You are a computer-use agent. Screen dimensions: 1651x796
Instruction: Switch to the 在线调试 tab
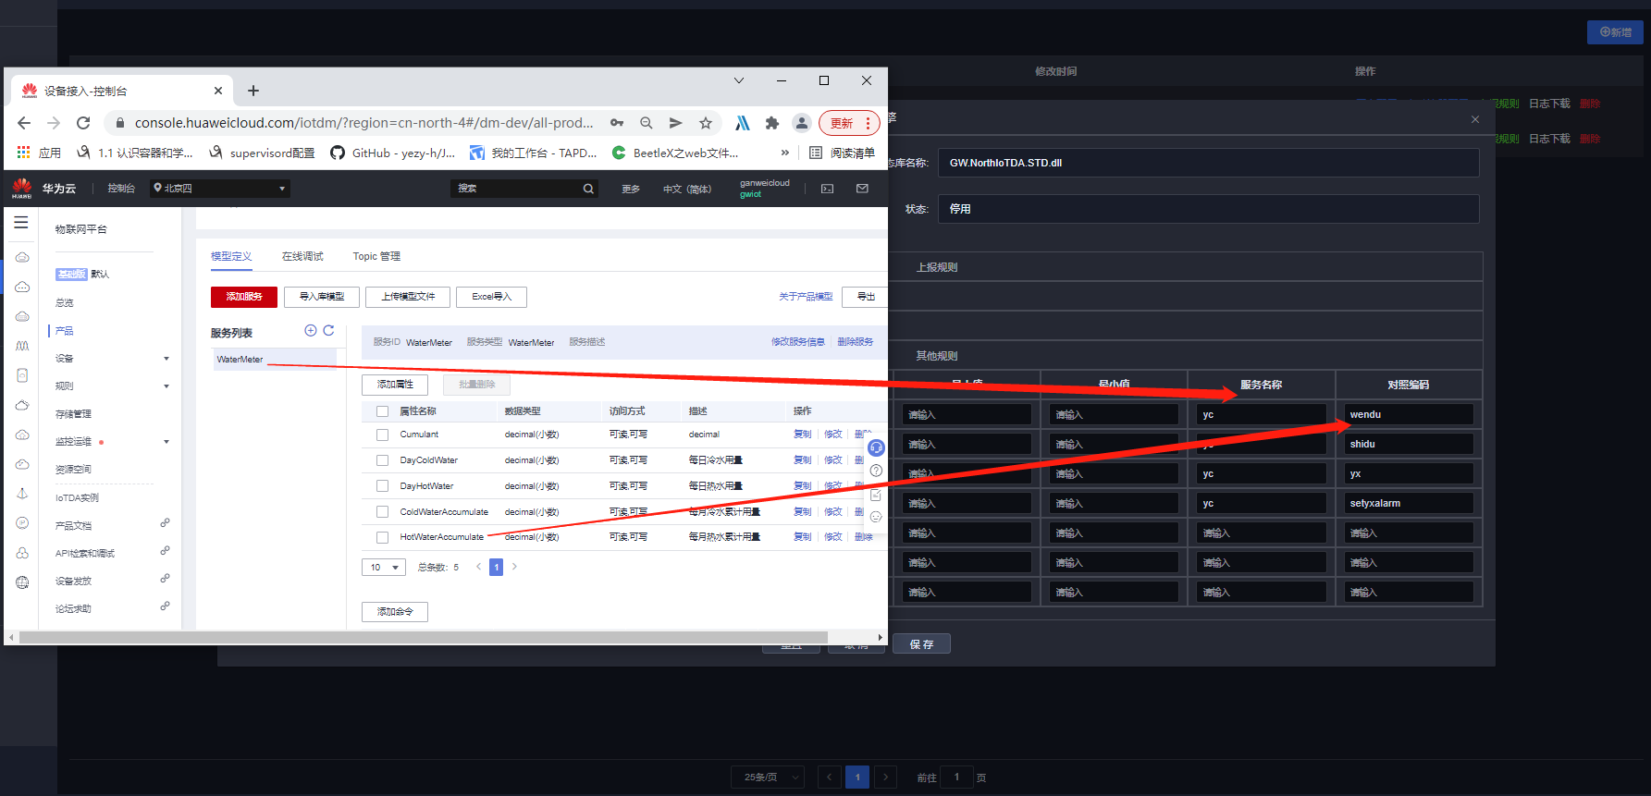(302, 256)
